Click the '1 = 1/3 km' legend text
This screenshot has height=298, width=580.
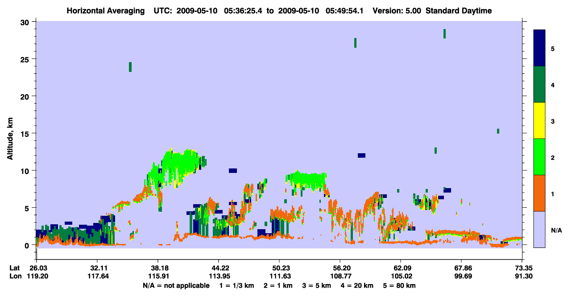(x=238, y=285)
